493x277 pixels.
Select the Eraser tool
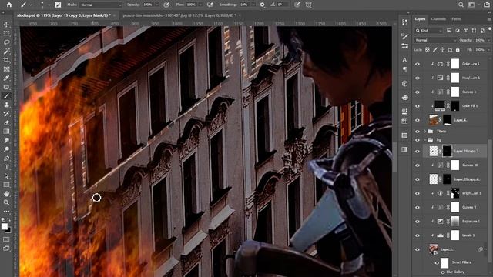[x=6, y=122]
